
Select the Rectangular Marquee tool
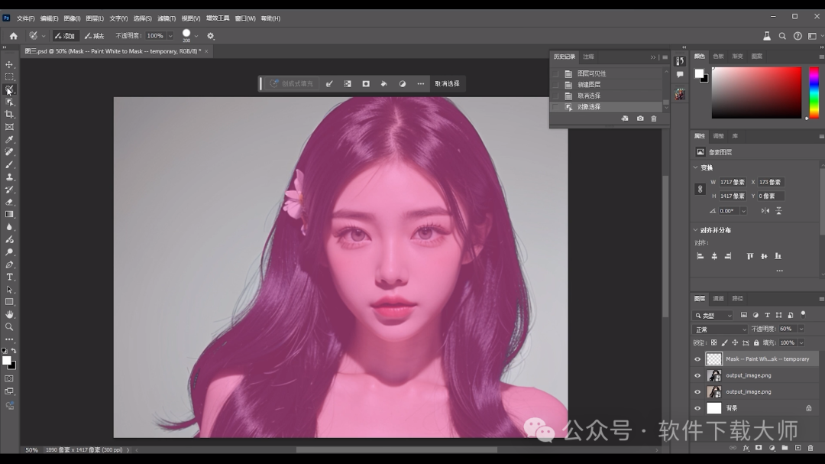(x=9, y=77)
